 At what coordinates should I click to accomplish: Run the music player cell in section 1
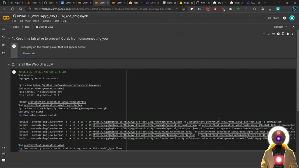(14, 46)
